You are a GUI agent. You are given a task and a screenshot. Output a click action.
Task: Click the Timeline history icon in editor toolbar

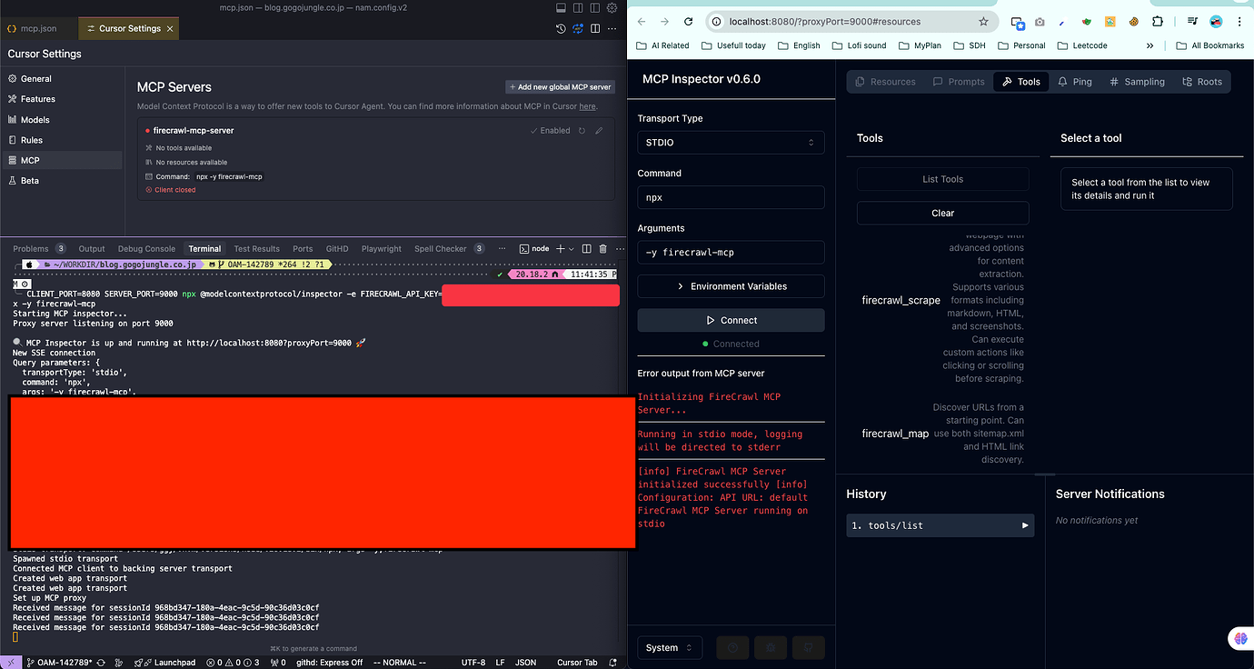(x=561, y=28)
